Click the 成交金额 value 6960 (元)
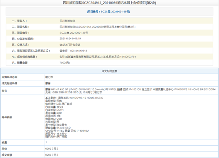 [x=52, y=155]
